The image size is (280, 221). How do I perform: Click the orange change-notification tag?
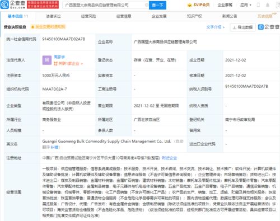pos(48,27)
